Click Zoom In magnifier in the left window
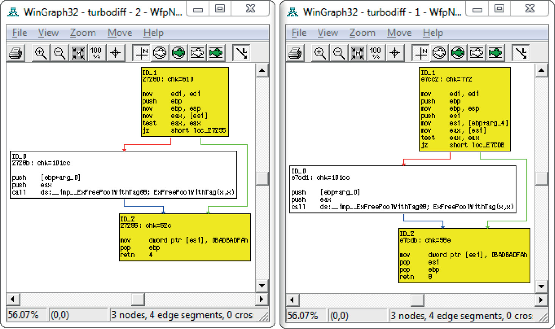 (x=40, y=53)
